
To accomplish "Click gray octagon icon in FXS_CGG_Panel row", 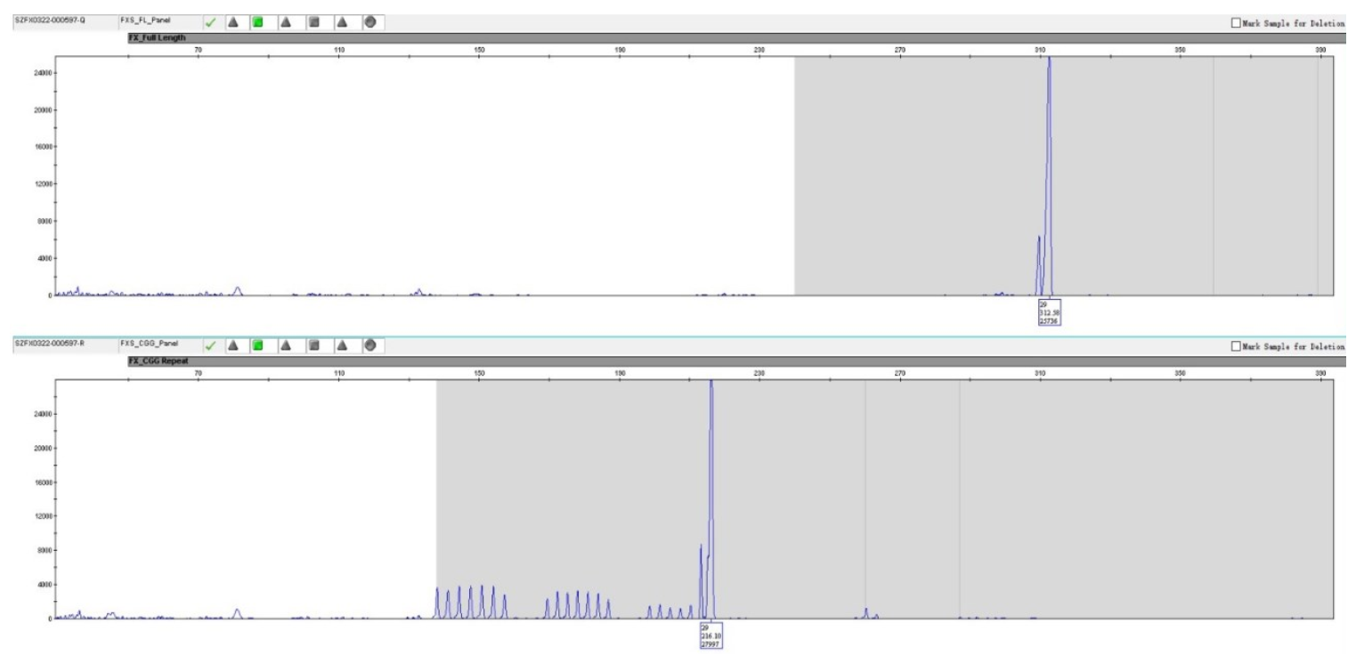I will [369, 345].
